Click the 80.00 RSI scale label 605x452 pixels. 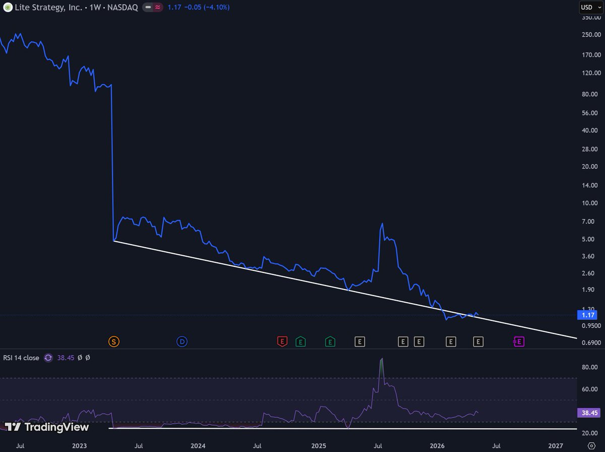pyautogui.click(x=589, y=367)
